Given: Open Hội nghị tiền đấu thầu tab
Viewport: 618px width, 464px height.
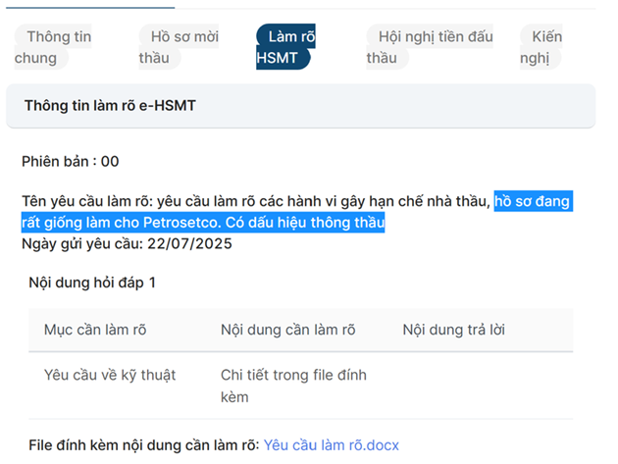Looking at the screenshot, I should (430, 47).
